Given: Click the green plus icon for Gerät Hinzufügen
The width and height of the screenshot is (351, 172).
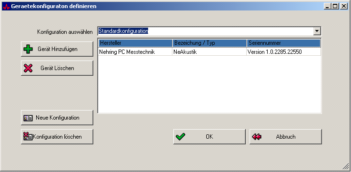Looking at the screenshot, I should tap(28, 49).
